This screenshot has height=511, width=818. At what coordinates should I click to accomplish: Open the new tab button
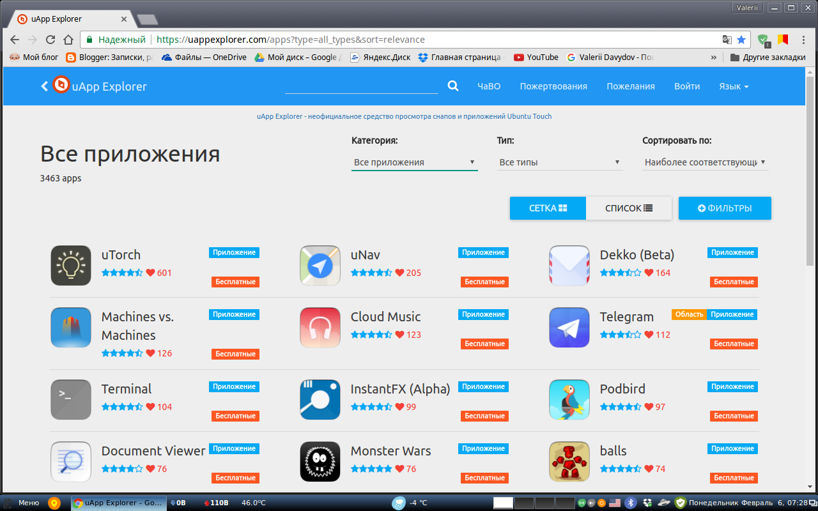148,19
